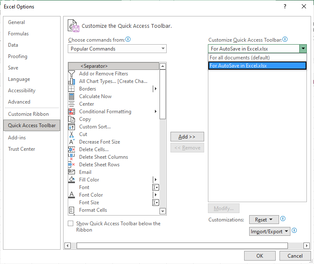Click info icon beside Customize Quick Access Toolbar label
The image size is (314, 264).
[x=285, y=39]
